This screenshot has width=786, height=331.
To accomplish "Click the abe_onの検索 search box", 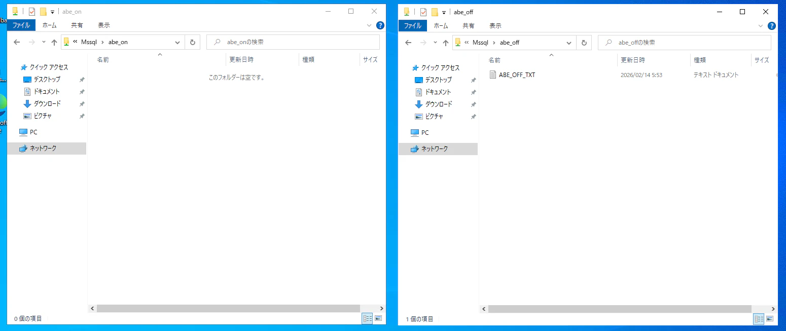I will coord(293,42).
